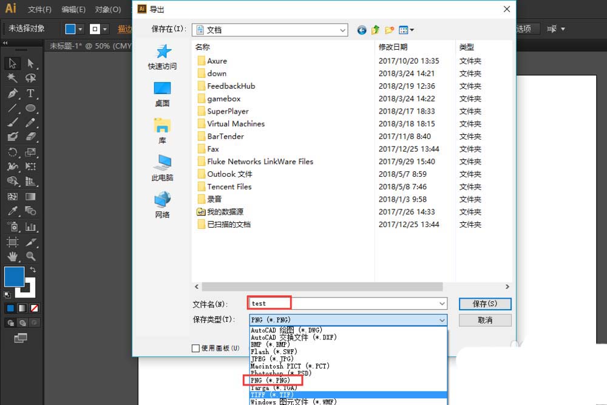Select the Magic Wand tool
607x405 pixels.
[x=12, y=78]
